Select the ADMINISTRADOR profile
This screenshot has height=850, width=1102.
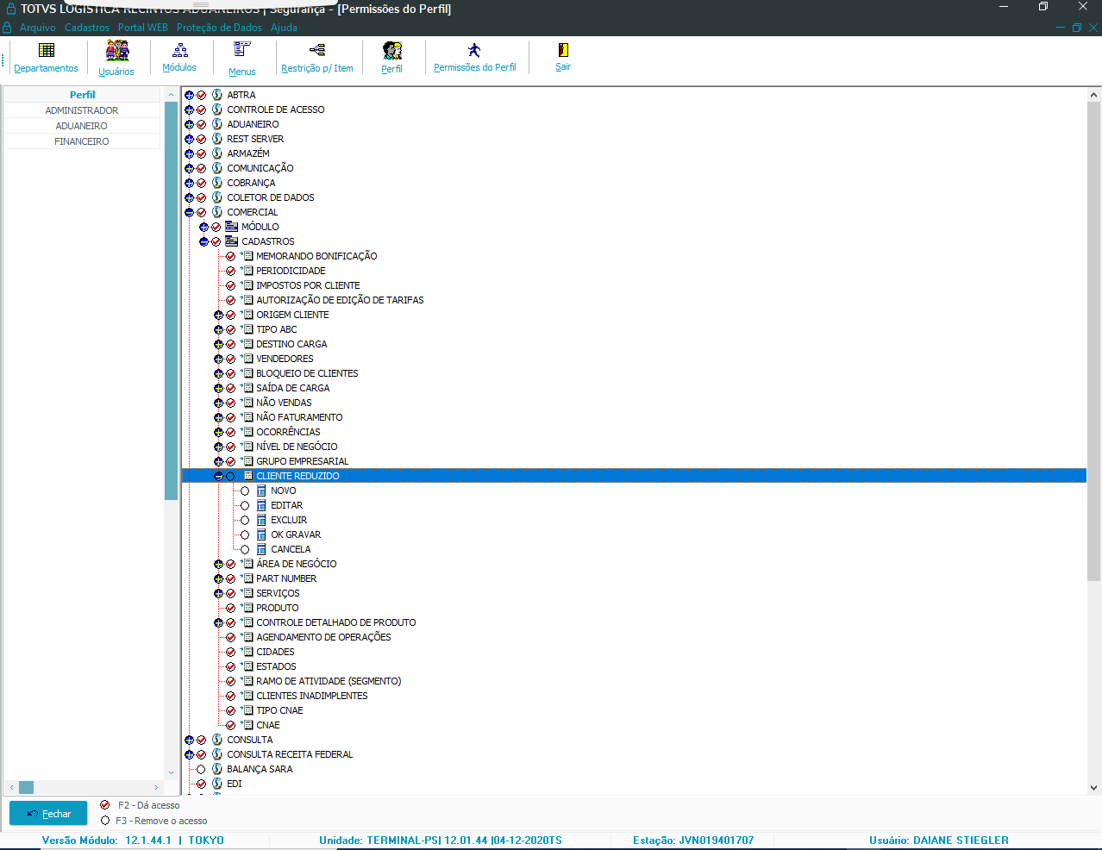click(x=82, y=110)
